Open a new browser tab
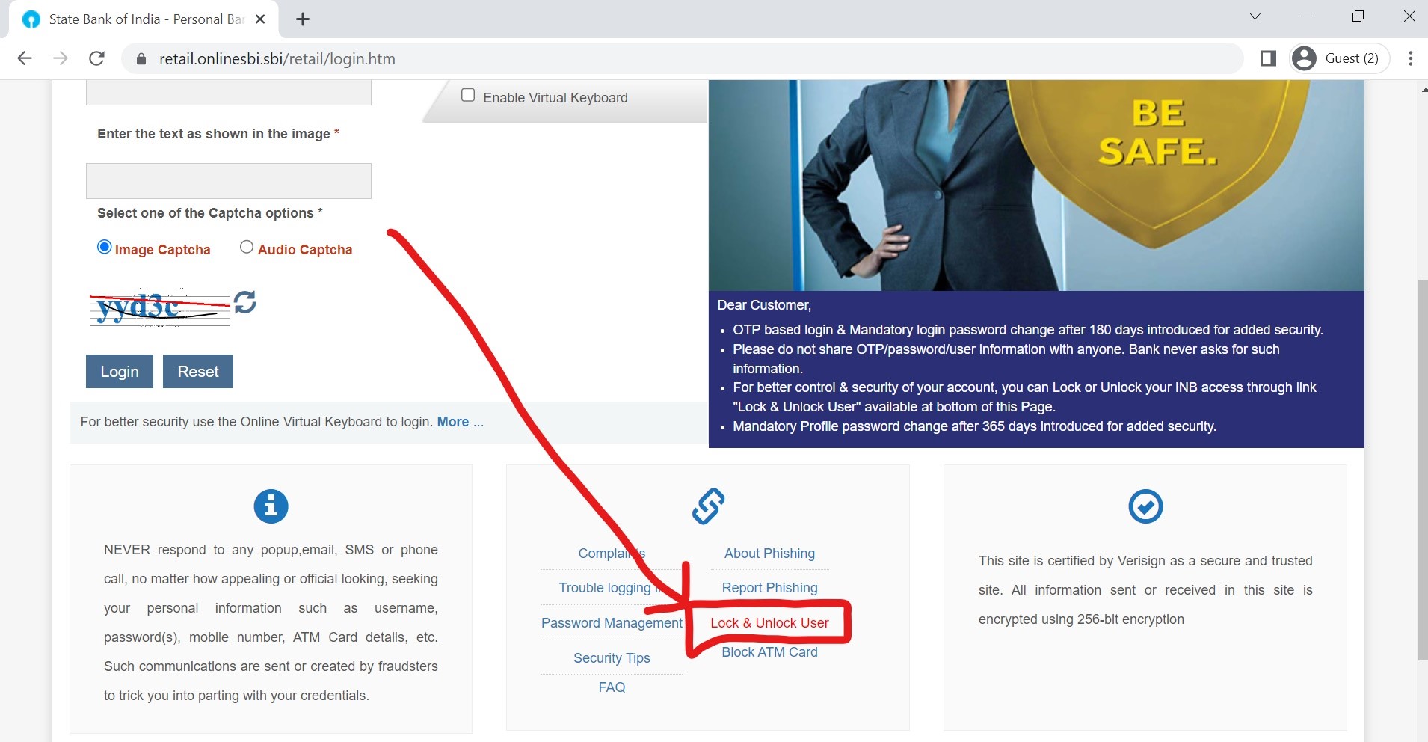The image size is (1428, 742). point(302,19)
